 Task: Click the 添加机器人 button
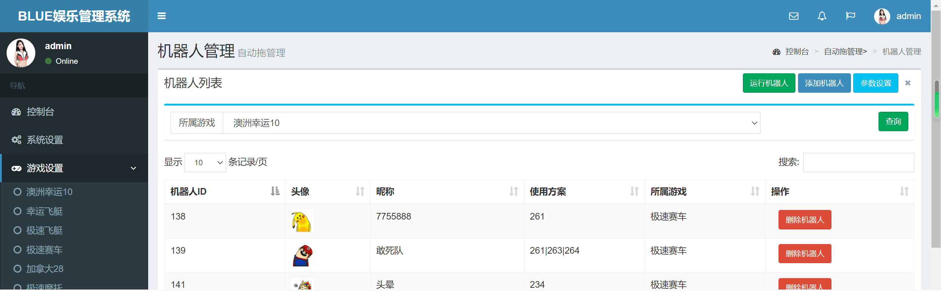(824, 83)
